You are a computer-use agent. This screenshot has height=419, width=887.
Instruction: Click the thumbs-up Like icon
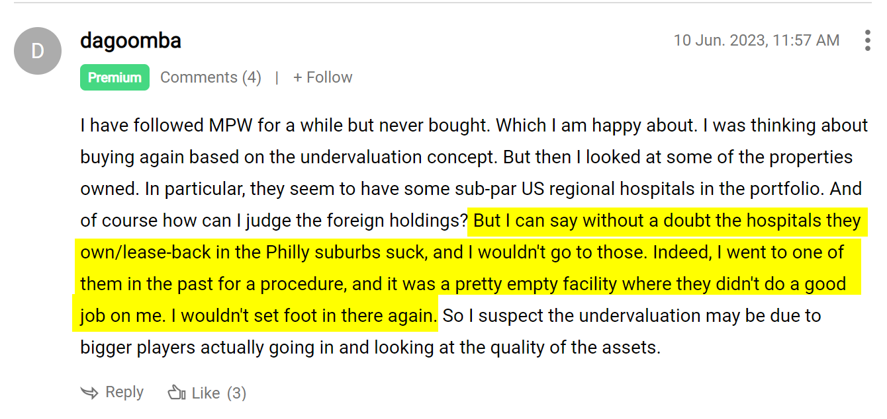click(x=177, y=393)
